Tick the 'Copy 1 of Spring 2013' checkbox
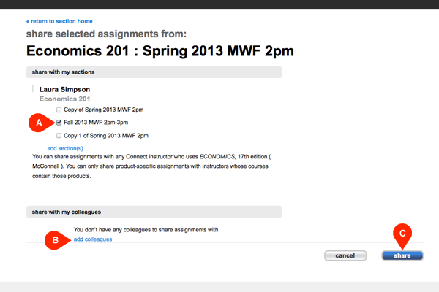This screenshot has width=439, height=292. (x=59, y=136)
